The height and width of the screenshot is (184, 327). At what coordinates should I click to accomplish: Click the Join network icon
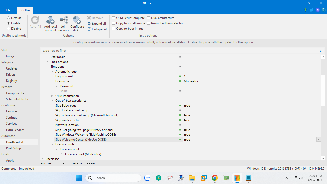[x=64, y=20]
